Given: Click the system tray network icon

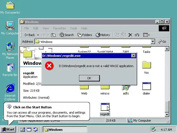Looking at the screenshot, I should 154,129.
